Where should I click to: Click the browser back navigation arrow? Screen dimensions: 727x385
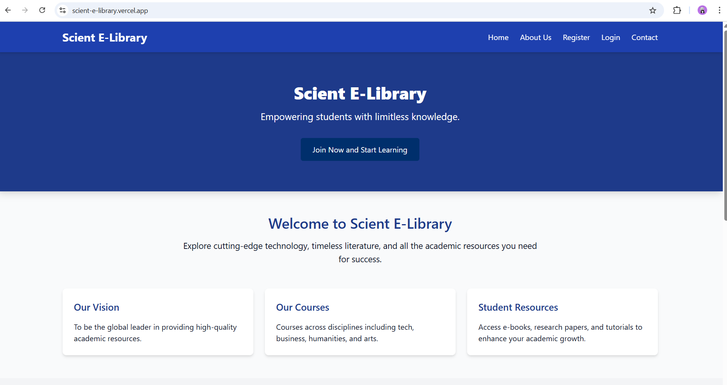(x=8, y=10)
